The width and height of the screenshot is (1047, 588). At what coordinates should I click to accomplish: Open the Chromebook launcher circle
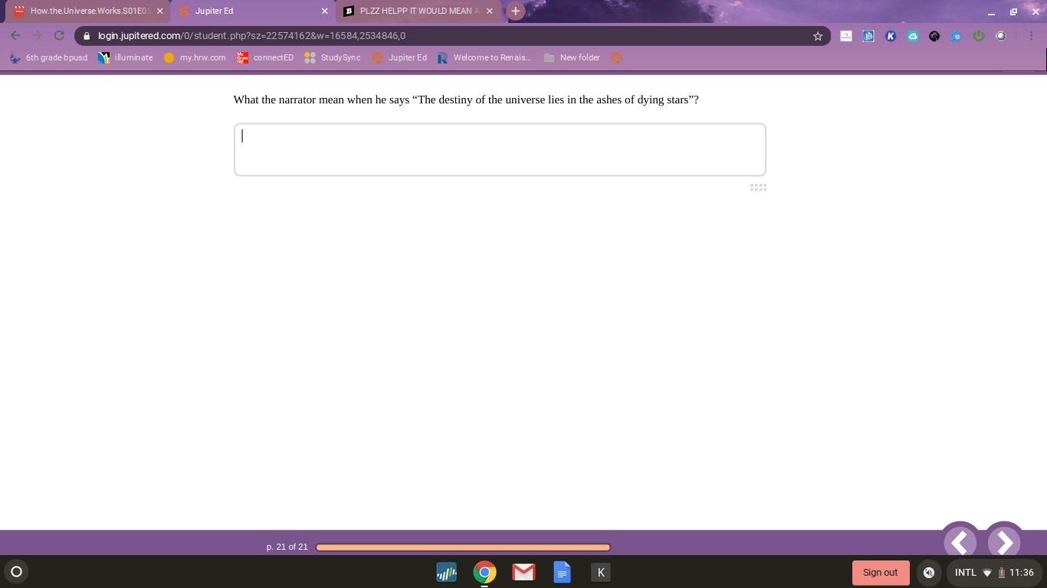16,572
